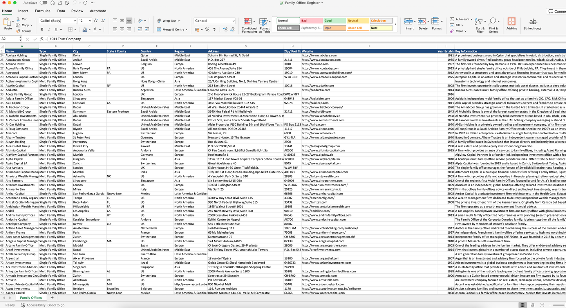The width and height of the screenshot is (566, 308).
Task: Toggle Italic formatting
Action: [49, 29]
